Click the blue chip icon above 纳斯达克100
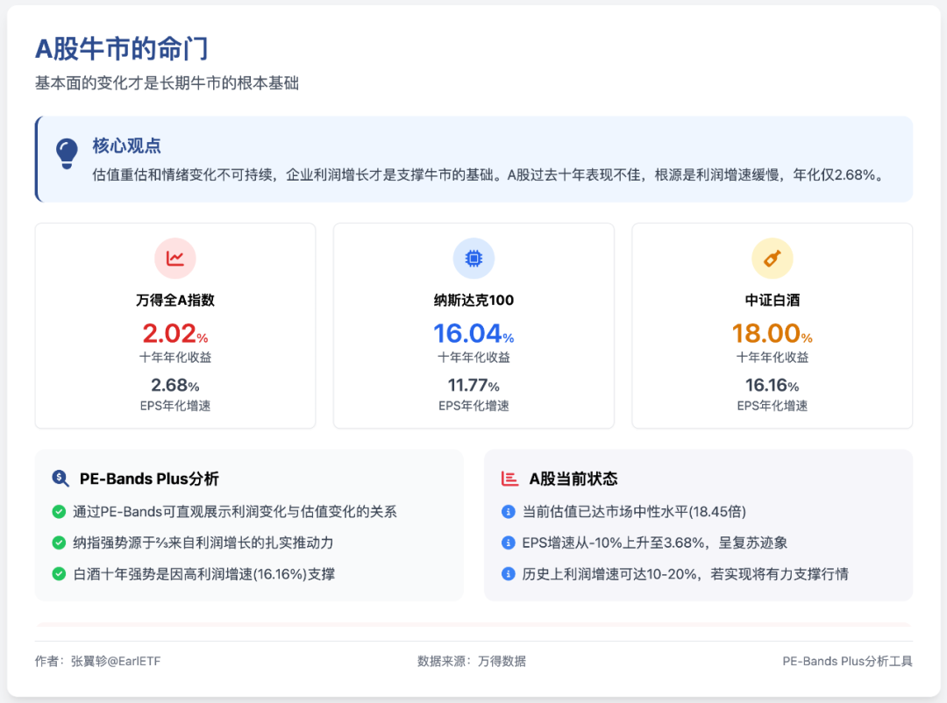The image size is (947, 703). click(473, 259)
